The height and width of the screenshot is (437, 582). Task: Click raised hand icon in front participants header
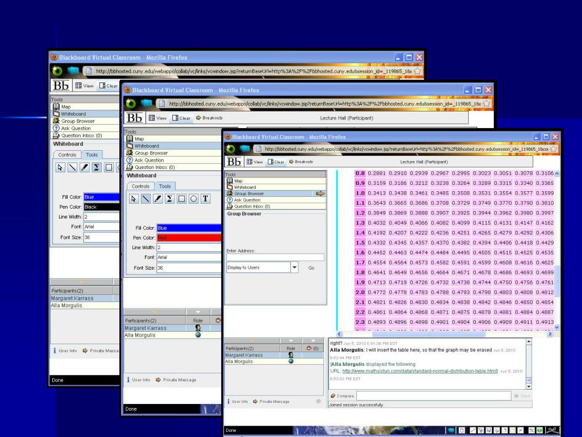tap(309, 348)
